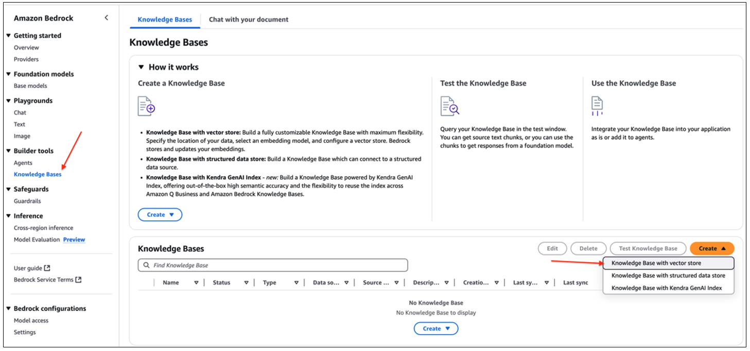This screenshot has height=351, width=750.
Task: Sort by the Creation column arrow
Action: (x=496, y=283)
